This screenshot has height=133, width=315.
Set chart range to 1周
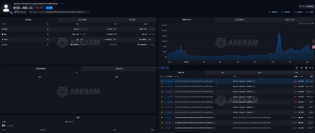(x=301, y=23)
